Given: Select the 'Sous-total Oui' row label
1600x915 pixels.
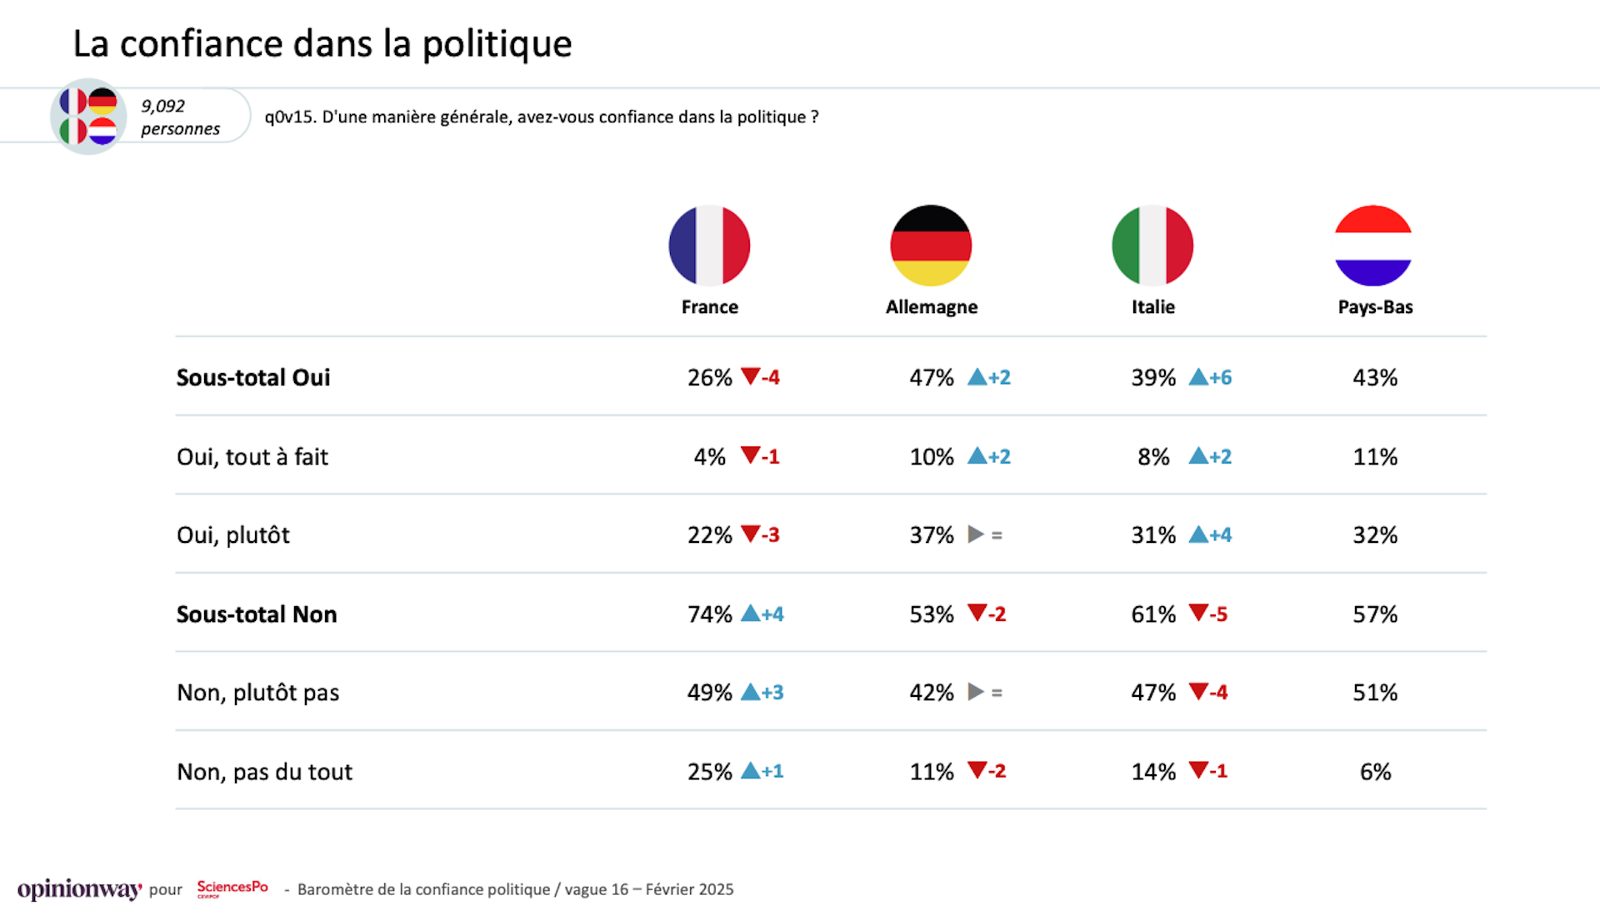Looking at the screenshot, I should 253,377.
